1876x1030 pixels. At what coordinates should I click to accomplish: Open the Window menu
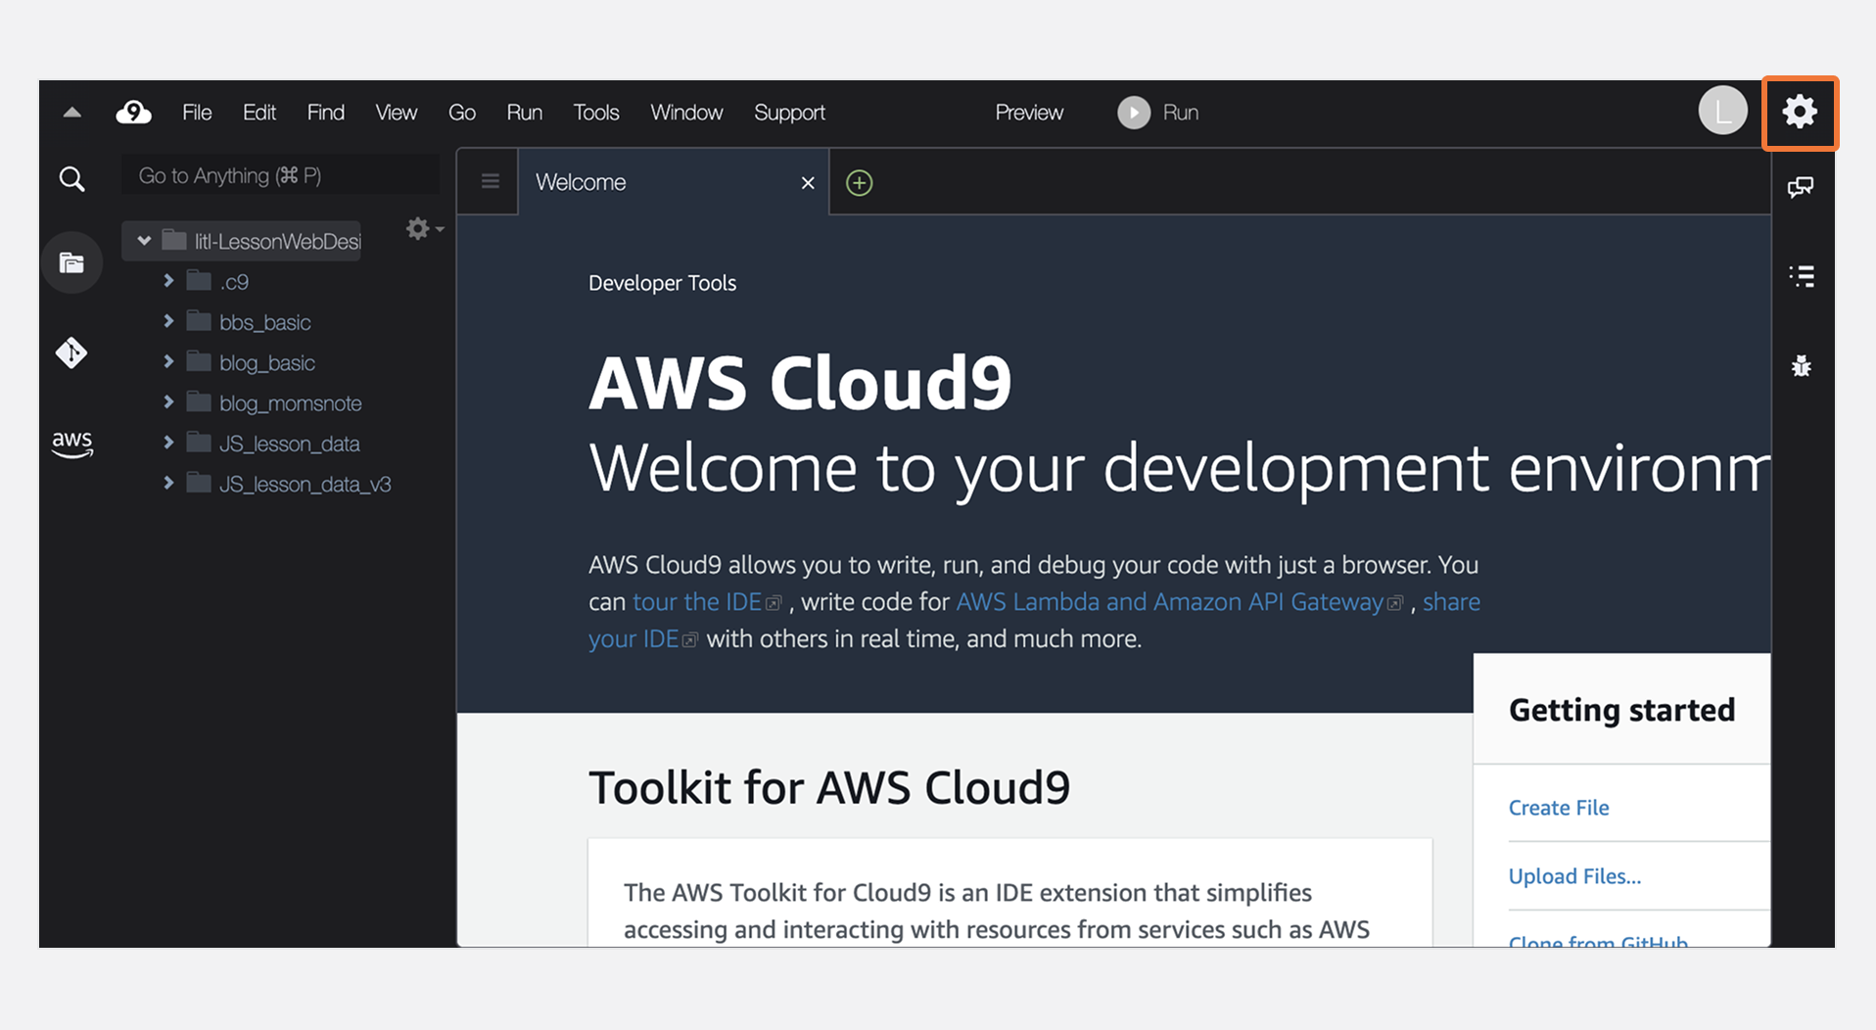tap(686, 113)
